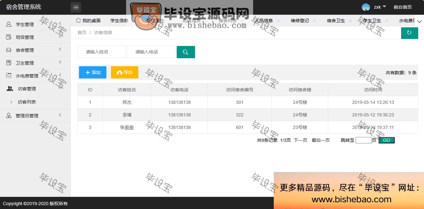The image size is (424, 209).
Task: Expand the 学生管理 chevron
Action: point(60,23)
